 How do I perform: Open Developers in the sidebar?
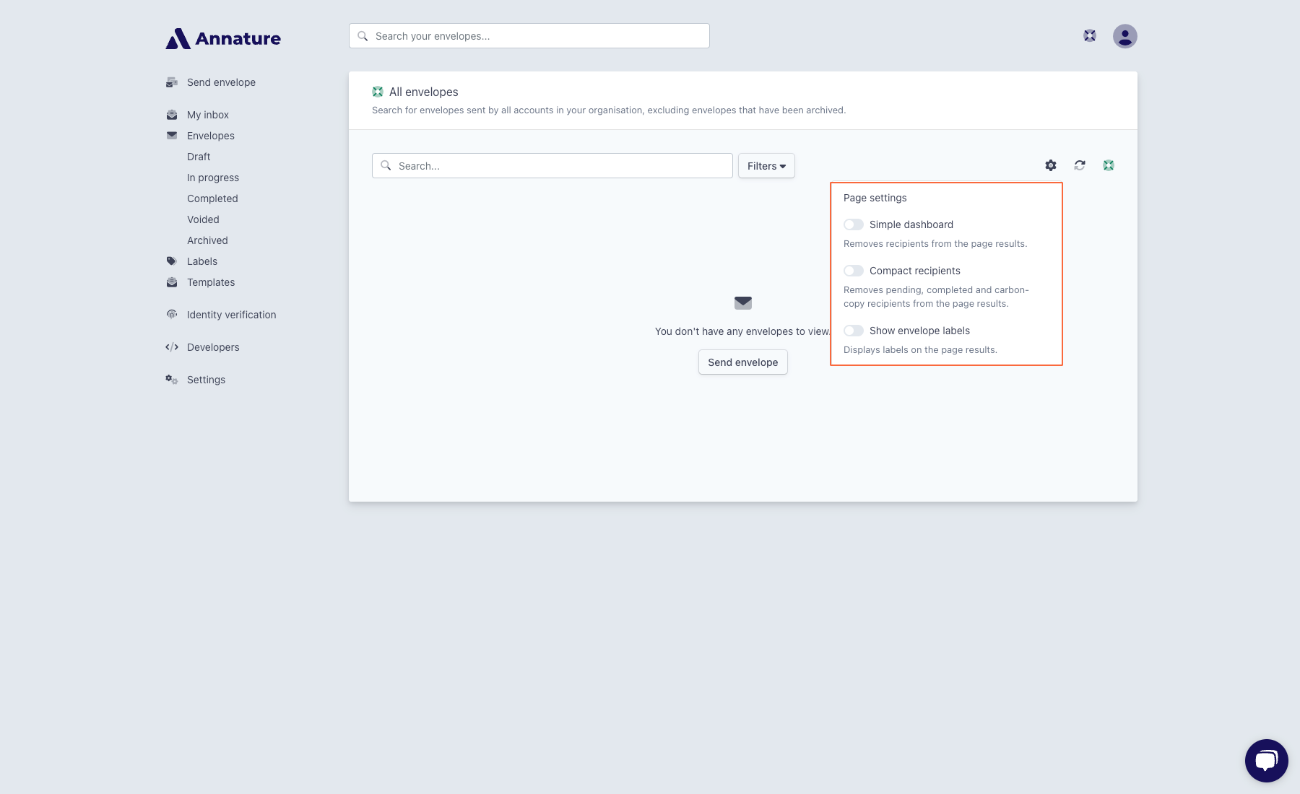tap(212, 347)
